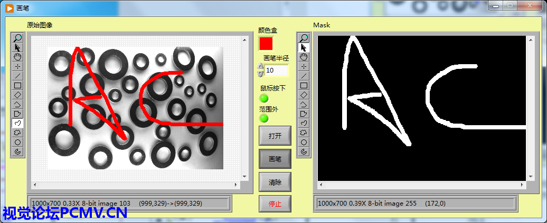
Task: Increase the 画笔半径 value with the up arrow
Action: [x=260, y=67]
